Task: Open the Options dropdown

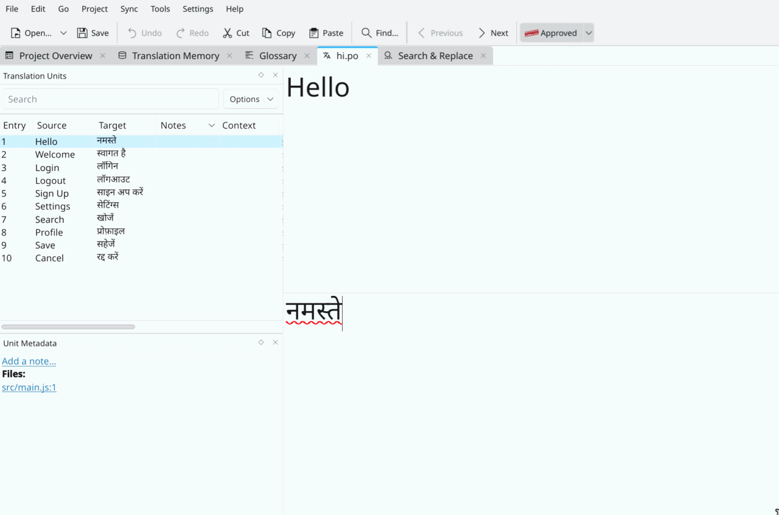Action: point(251,99)
